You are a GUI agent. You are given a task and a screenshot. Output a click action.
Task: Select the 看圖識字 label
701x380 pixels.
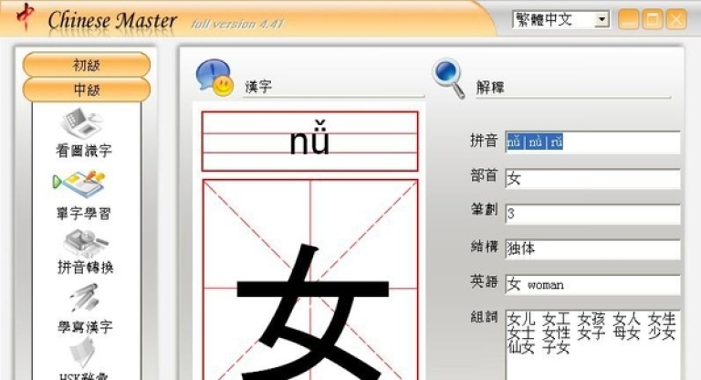pos(84,151)
